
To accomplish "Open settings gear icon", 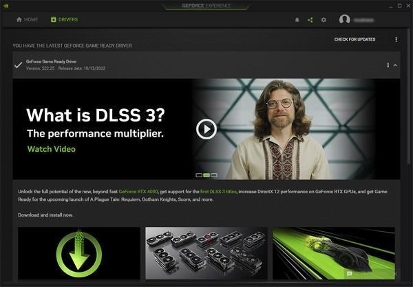I will (x=324, y=20).
